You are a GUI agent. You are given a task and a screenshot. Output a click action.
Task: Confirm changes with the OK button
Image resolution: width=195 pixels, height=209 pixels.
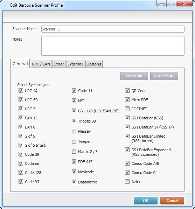(x=146, y=201)
